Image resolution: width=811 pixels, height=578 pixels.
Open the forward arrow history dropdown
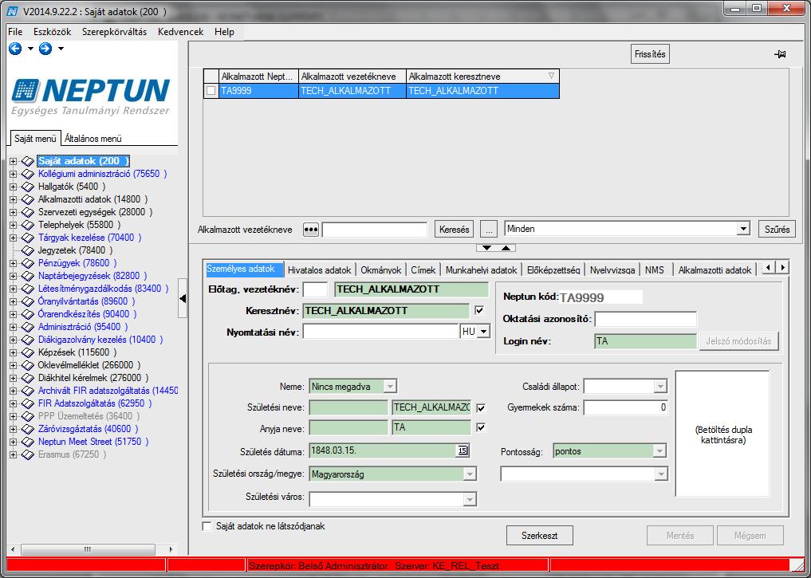(61, 49)
